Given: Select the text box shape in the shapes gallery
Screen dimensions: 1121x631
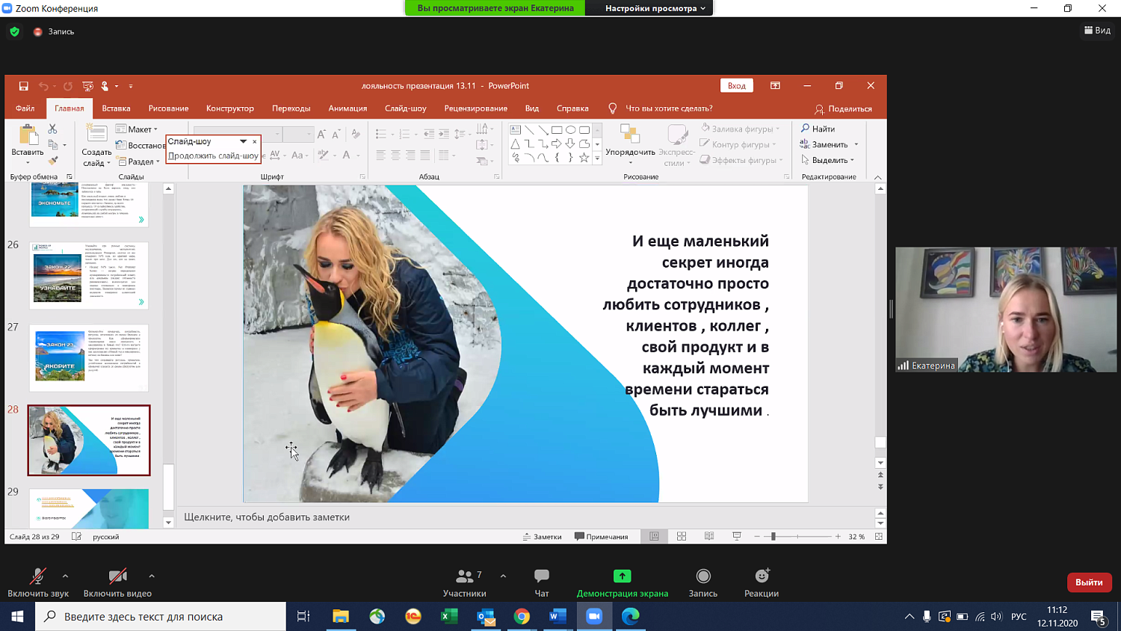Looking at the screenshot, I should pos(516,130).
